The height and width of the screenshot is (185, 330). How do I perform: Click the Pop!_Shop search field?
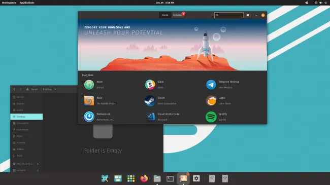[229, 15]
